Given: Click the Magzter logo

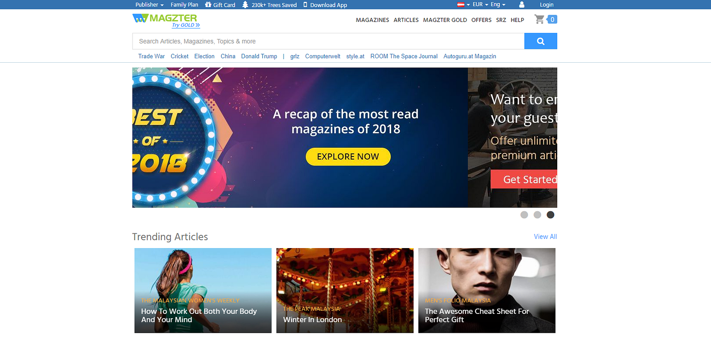Looking at the screenshot, I should (164, 18).
